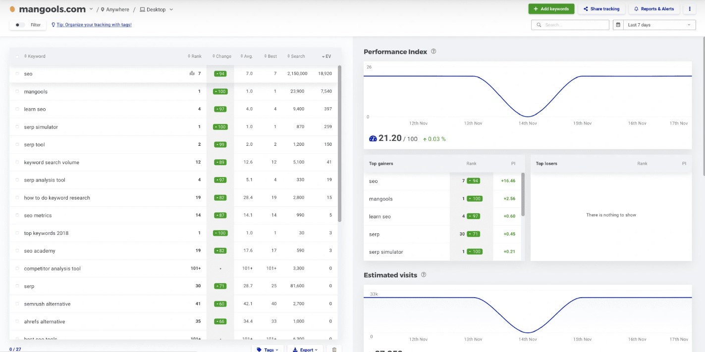Select the checkbox for the mangools keyword
Image resolution: width=705 pixels, height=352 pixels.
(x=17, y=91)
